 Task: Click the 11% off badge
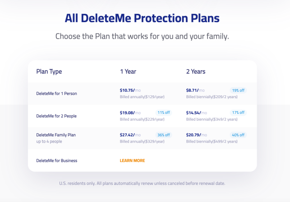point(164,112)
